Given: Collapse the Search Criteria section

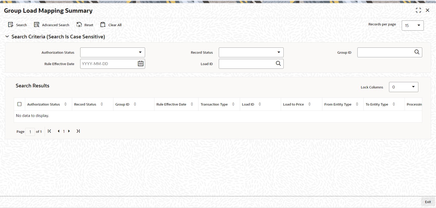Looking at the screenshot, I should coord(7,37).
